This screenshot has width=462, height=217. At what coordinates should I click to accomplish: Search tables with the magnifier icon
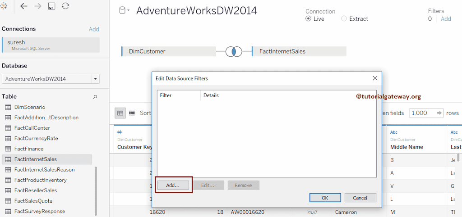coord(95,97)
